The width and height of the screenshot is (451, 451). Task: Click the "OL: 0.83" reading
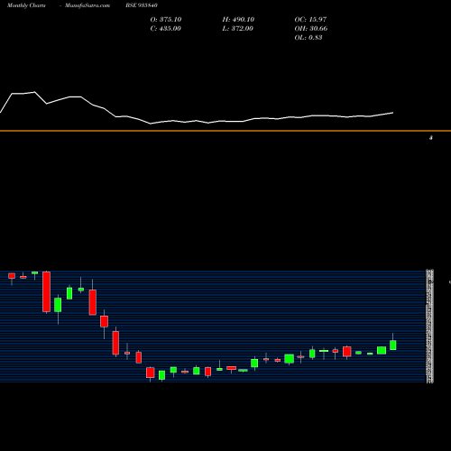pyautogui.click(x=308, y=37)
